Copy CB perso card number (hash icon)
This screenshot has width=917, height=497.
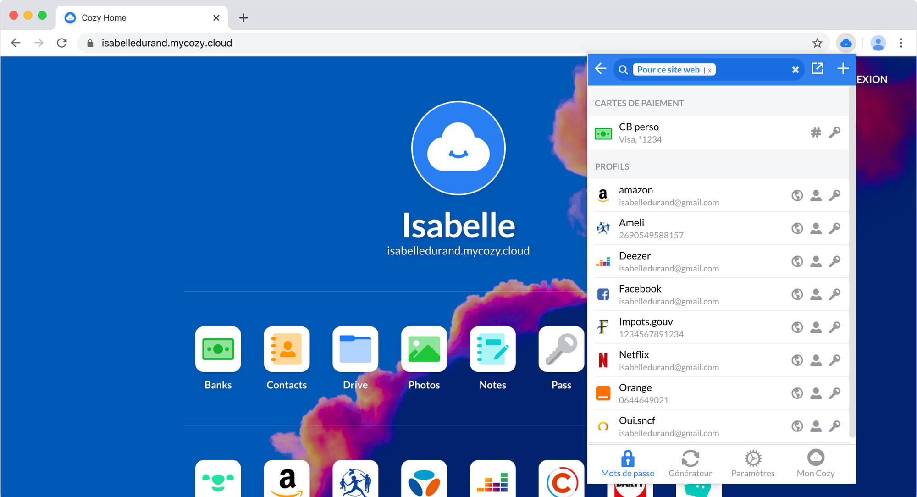point(816,133)
